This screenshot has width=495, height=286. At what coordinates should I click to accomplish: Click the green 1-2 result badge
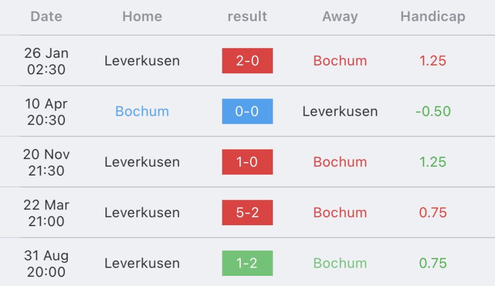pos(247,263)
